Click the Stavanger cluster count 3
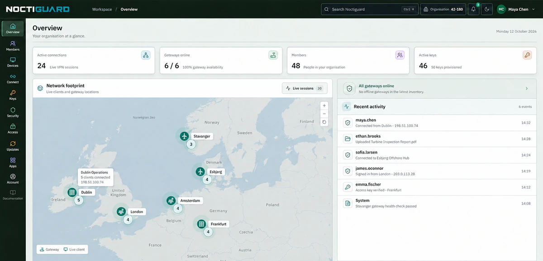The image size is (543, 261). (x=191, y=144)
